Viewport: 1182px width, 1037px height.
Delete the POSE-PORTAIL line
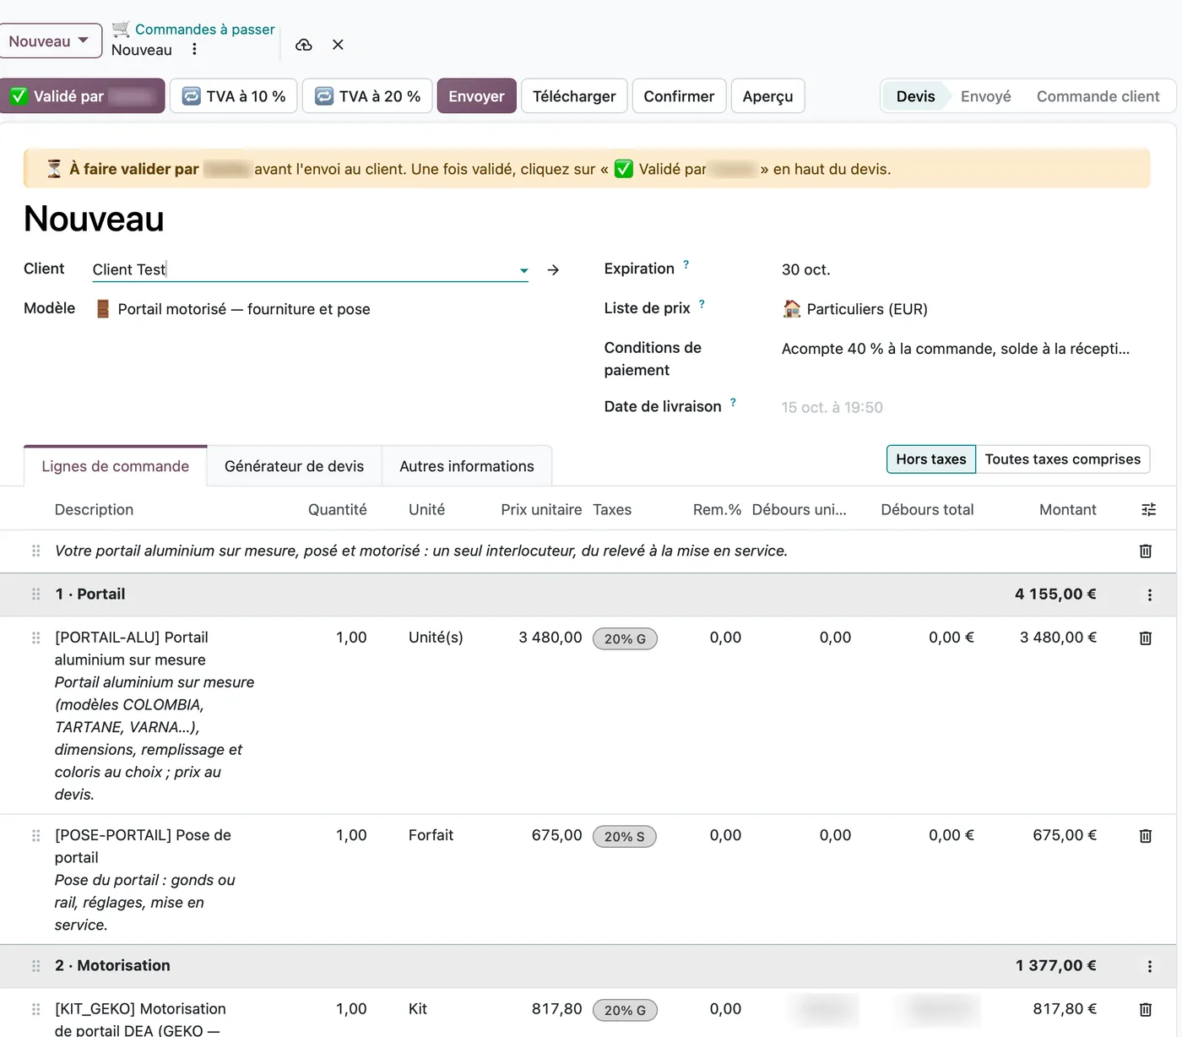pyautogui.click(x=1146, y=835)
